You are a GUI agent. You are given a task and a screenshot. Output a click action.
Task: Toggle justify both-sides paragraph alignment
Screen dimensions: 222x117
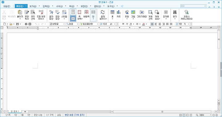(x=152, y=24)
